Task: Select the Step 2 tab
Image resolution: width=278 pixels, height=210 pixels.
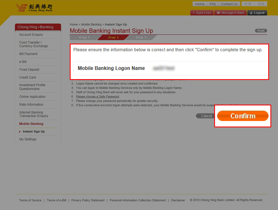Action: coord(113,37)
